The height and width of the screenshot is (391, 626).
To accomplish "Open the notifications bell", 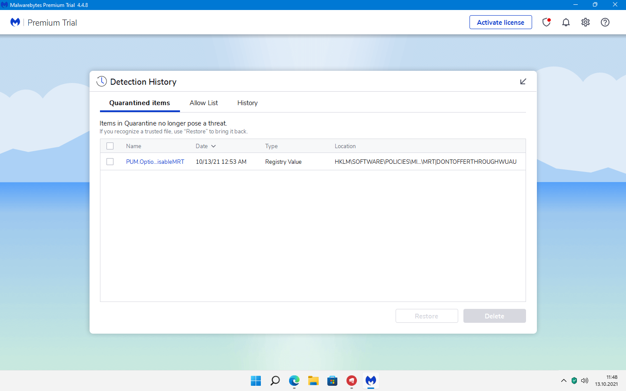I will pos(566,22).
